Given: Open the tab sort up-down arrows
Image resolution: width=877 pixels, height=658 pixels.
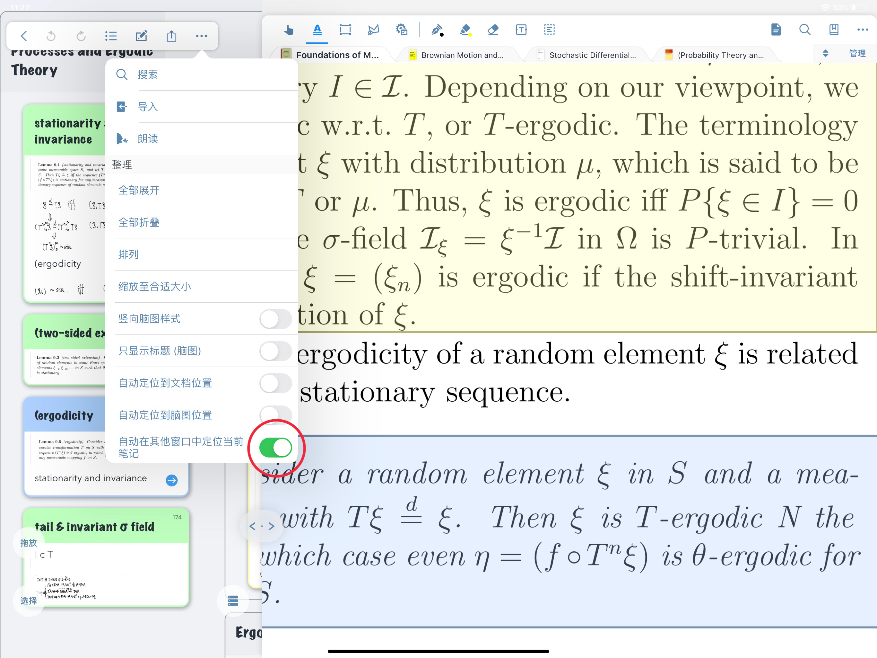Looking at the screenshot, I should pyautogui.click(x=825, y=54).
